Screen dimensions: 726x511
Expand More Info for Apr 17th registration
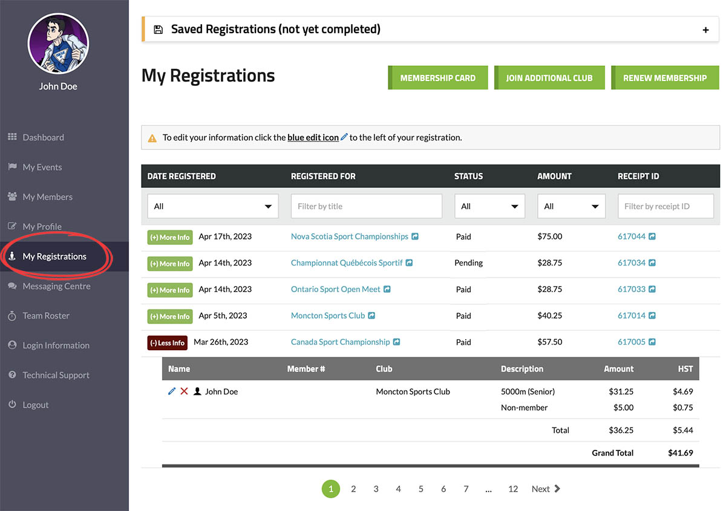[170, 237]
